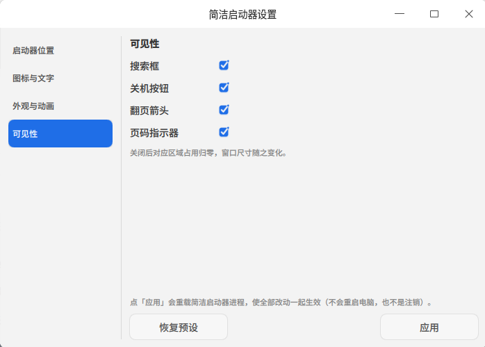
Task: Click the 关机按钮 label text
Action: (149, 88)
